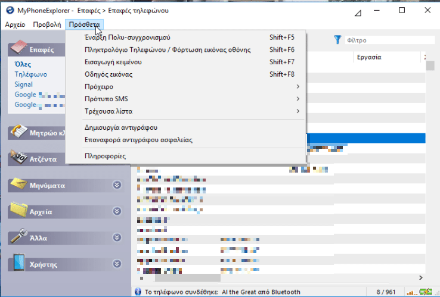Select Δημιουργία αντιγράφου
The image size is (440, 297).
coord(186,127)
